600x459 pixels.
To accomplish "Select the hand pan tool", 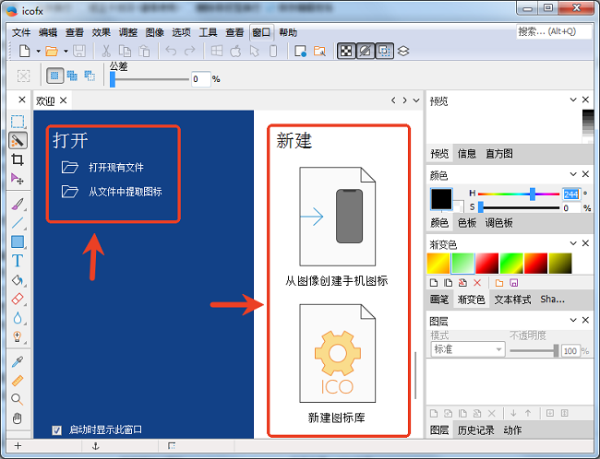I will [x=18, y=418].
